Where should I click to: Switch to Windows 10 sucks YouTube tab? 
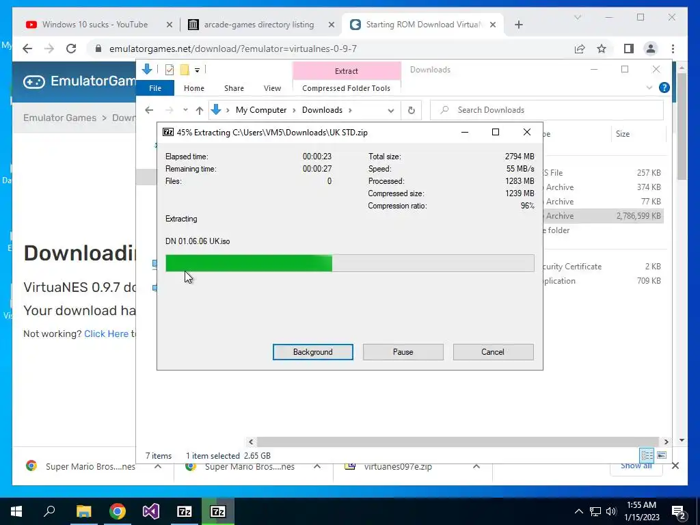(x=94, y=25)
